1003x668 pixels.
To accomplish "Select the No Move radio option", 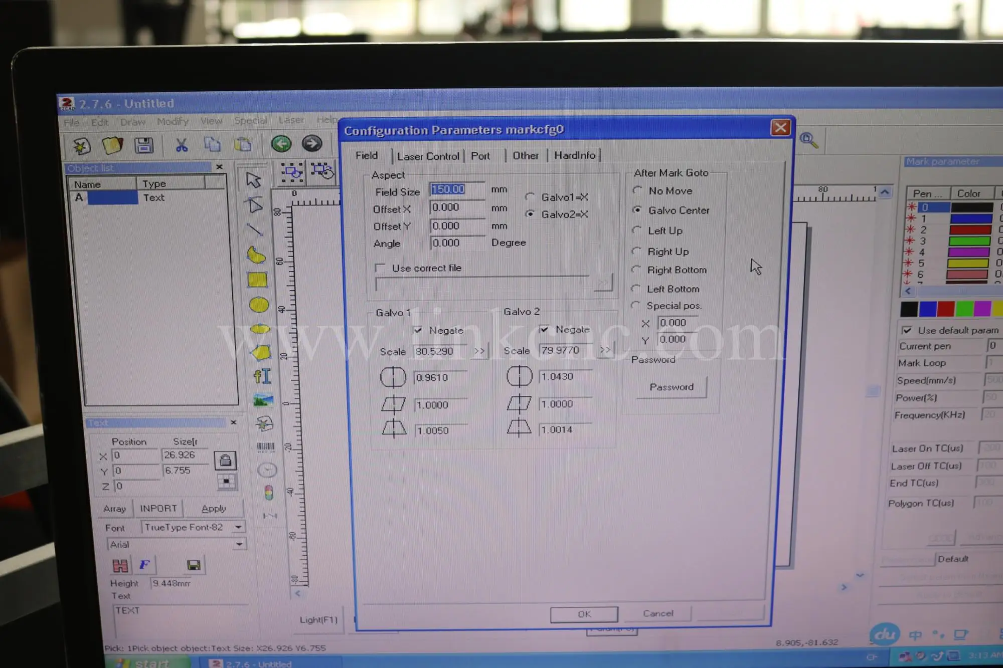I will click(x=637, y=191).
